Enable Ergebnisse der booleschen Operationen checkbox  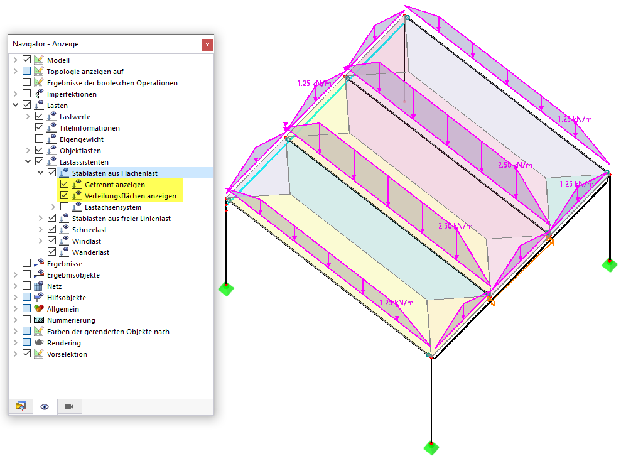tap(26, 82)
